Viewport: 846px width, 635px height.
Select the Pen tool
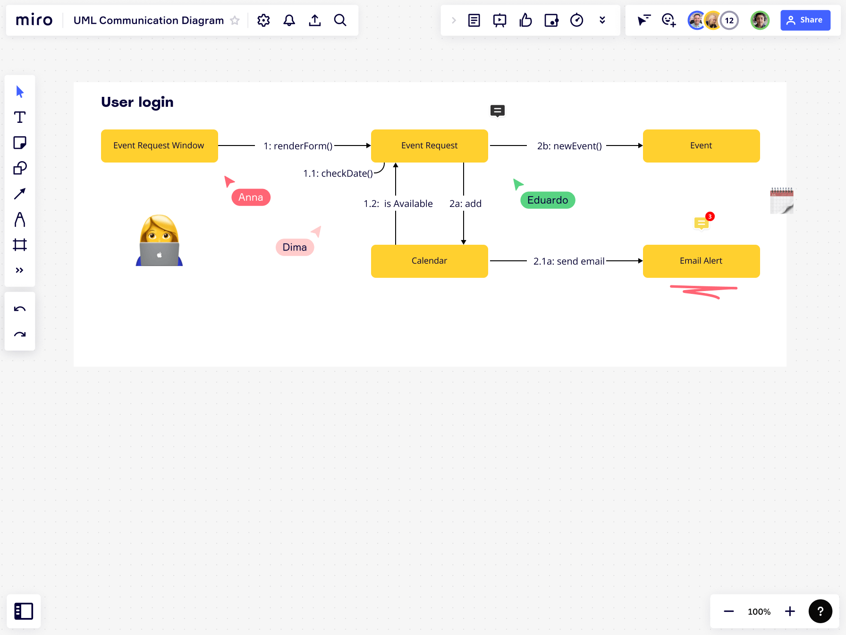pos(20,219)
